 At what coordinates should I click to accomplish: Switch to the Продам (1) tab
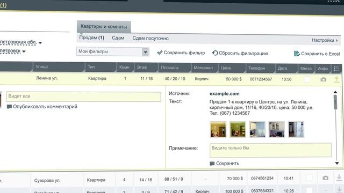92,38
